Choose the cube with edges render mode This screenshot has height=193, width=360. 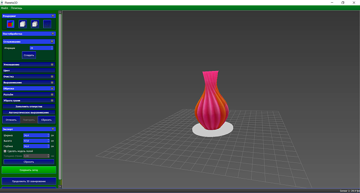coord(35,24)
